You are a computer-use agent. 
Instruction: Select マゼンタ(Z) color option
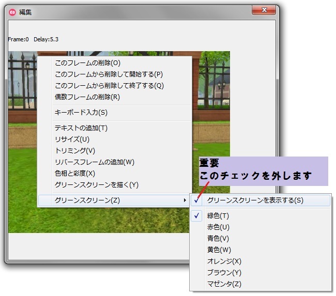click(x=261, y=284)
